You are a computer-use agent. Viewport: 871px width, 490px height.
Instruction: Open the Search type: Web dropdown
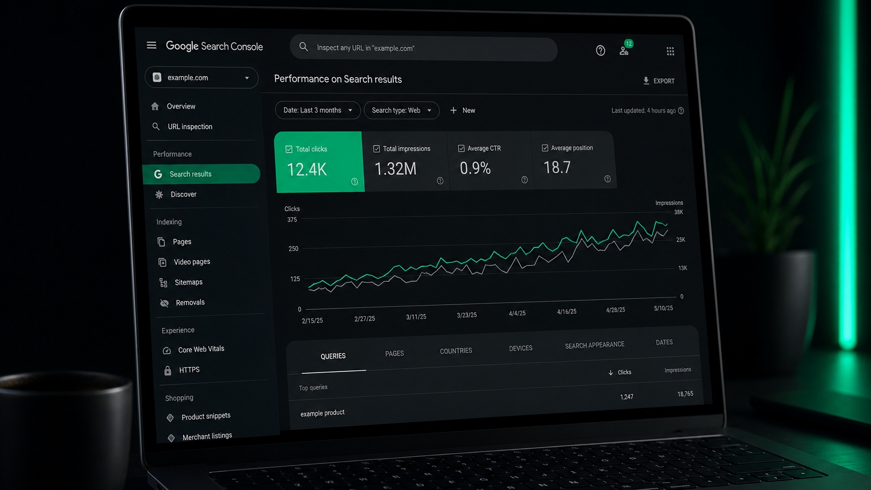click(x=401, y=110)
